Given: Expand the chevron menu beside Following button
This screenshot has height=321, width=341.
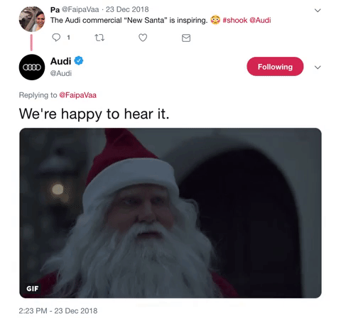Looking at the screenshot, I should (318, 67).
